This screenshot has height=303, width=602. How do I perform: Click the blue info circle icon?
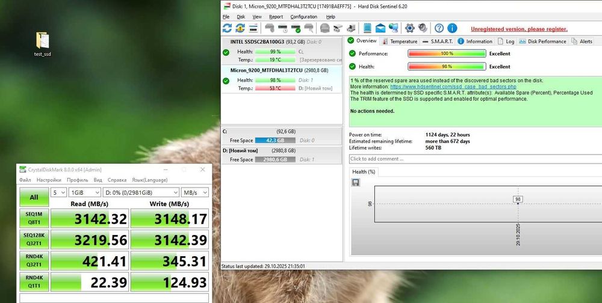coord(452,28)
